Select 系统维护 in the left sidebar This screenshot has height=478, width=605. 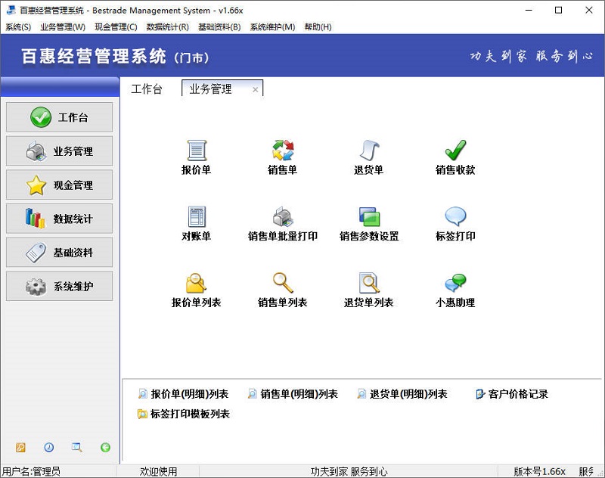[x=59, y=287]
